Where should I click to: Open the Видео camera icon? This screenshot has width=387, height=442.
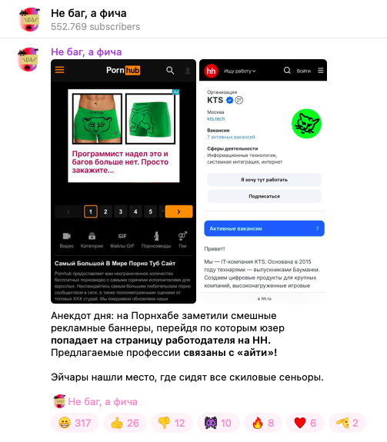67,236
